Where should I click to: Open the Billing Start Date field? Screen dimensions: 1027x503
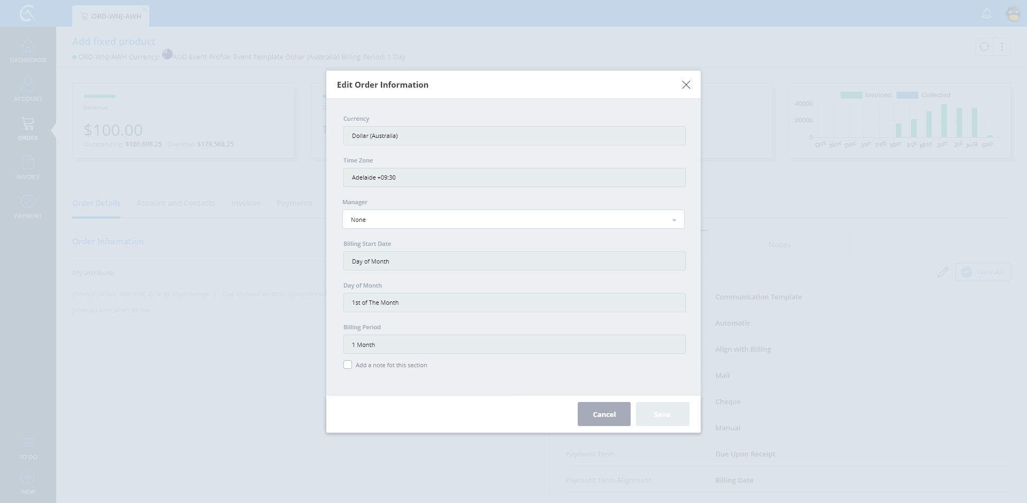513,261
